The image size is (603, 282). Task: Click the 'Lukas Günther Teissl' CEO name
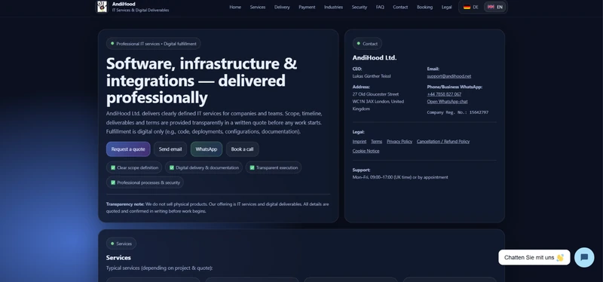[x=372, y=76]
